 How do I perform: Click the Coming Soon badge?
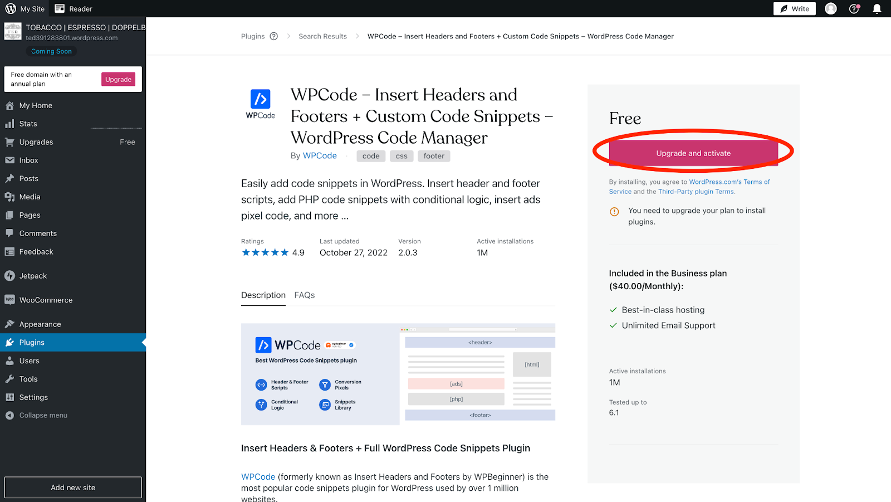click(x=51, y=51)
